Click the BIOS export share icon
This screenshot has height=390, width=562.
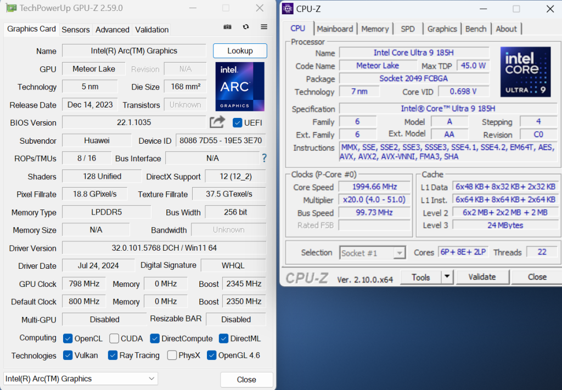point(217,122)
